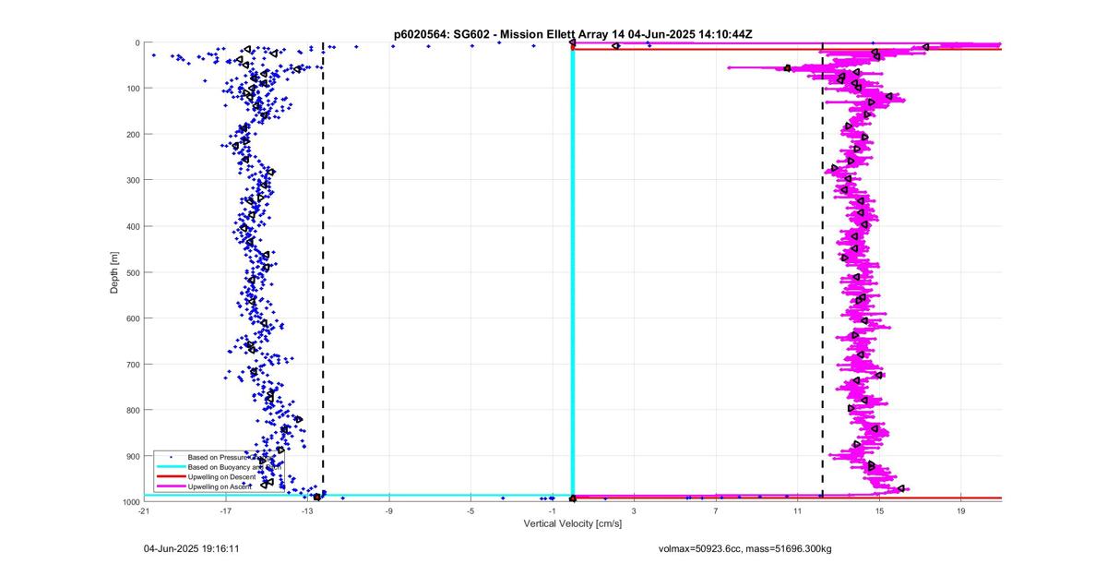Select legend entry 'Based on Pressure Change'

click(231, 458)
